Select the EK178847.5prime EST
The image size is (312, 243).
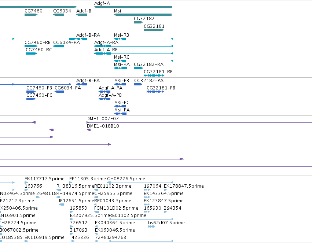tap(165, 190)
